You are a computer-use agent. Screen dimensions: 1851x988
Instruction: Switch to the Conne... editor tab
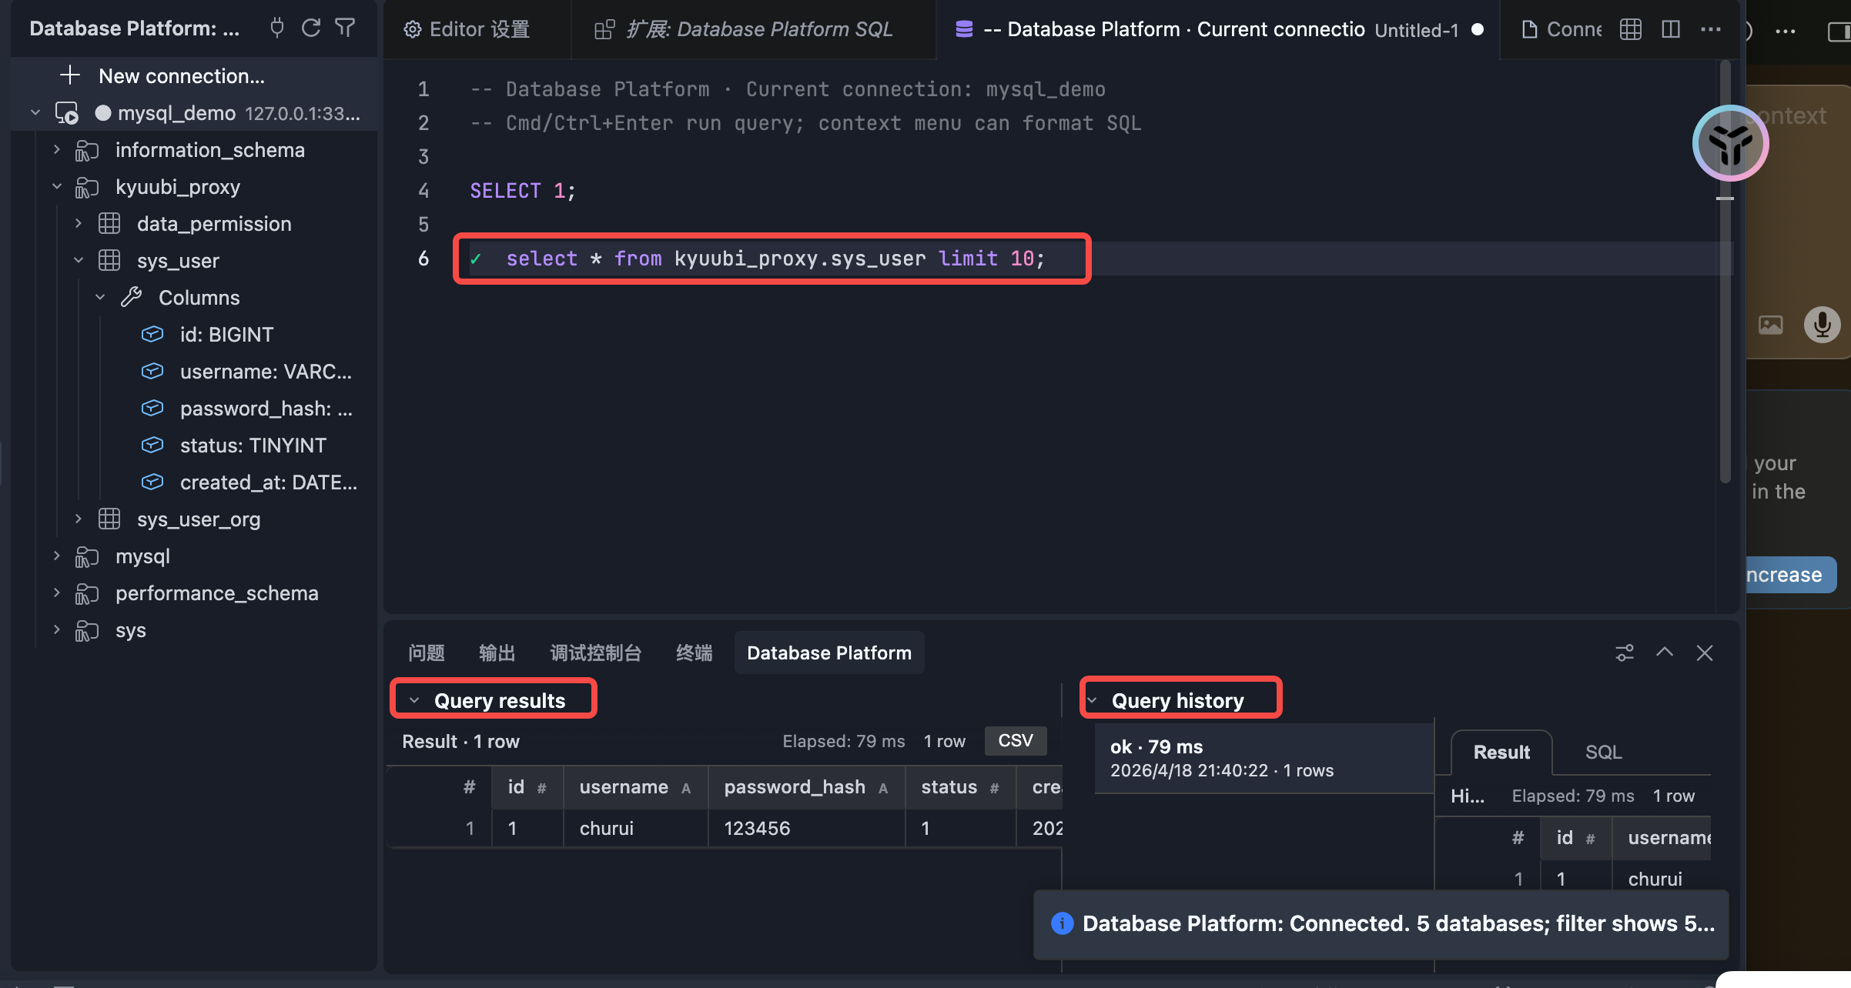click(x=1561, y=29)
